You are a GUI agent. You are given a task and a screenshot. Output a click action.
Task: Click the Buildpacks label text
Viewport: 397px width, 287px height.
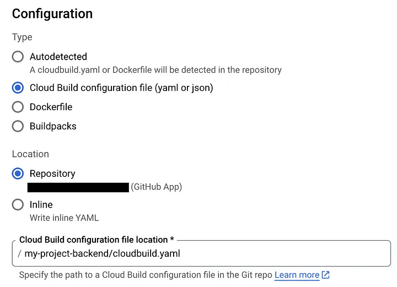(x=53, y=126)
